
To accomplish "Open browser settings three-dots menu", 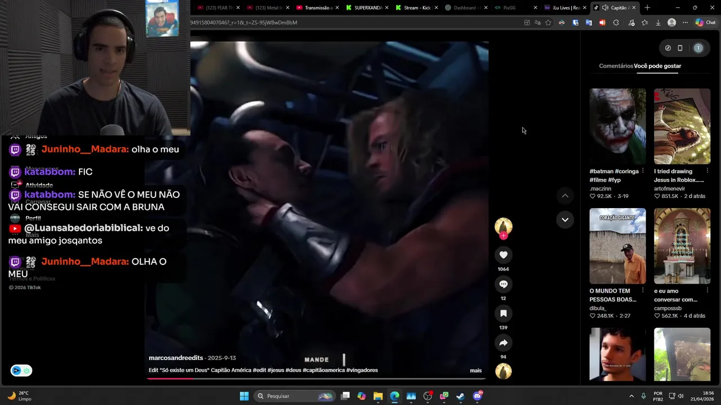I will coord(685,22).
